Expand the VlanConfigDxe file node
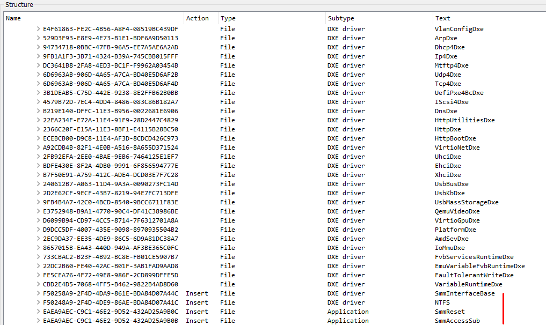The width and height of the screenshot is (546, 325). click(38, 28)
